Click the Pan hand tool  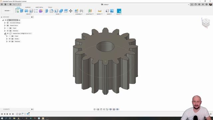pos(101,109)
